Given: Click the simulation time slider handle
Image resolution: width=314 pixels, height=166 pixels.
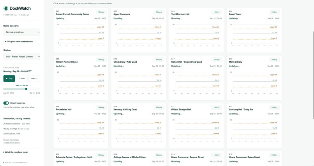Looking at the screenshot, I should point(26,89).
